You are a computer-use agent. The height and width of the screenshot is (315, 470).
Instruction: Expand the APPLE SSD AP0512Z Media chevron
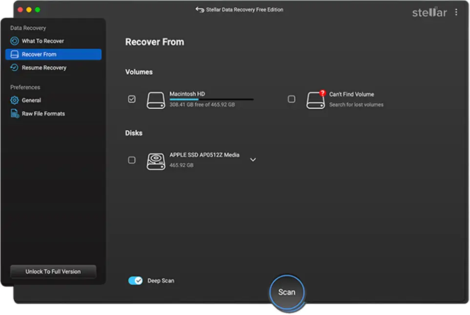tap(253, 160)
